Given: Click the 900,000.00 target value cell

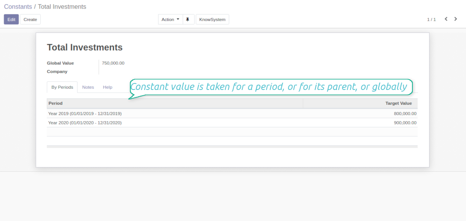Looking at the screenshot, I should [405, 123].
